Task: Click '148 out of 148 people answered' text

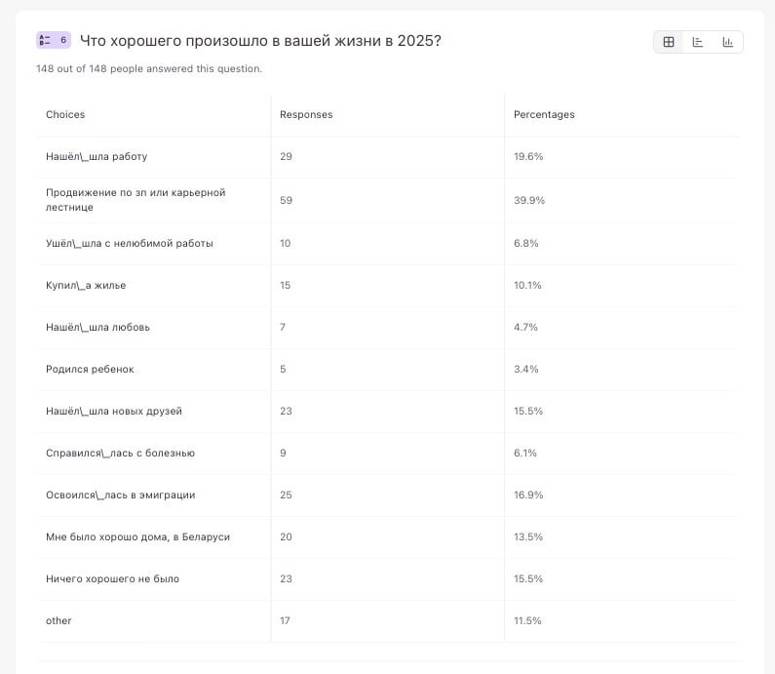Action: pos(149,69)
